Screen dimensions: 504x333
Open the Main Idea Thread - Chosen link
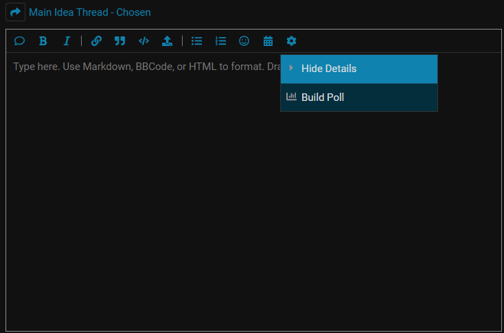[90, 12]
